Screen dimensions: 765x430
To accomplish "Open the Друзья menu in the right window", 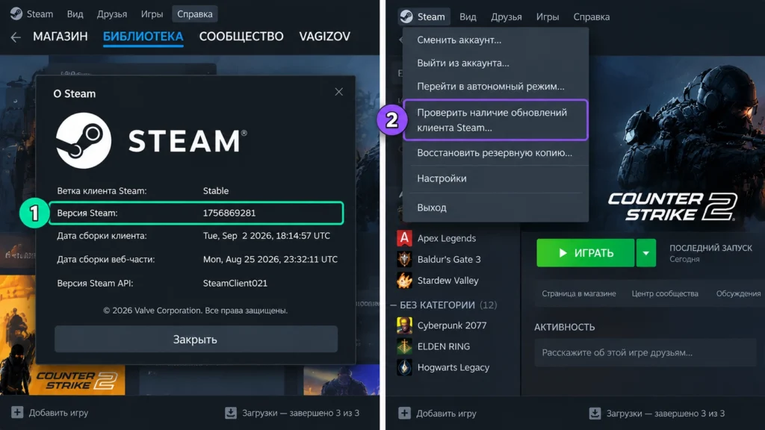I will [x=506, y=16].
